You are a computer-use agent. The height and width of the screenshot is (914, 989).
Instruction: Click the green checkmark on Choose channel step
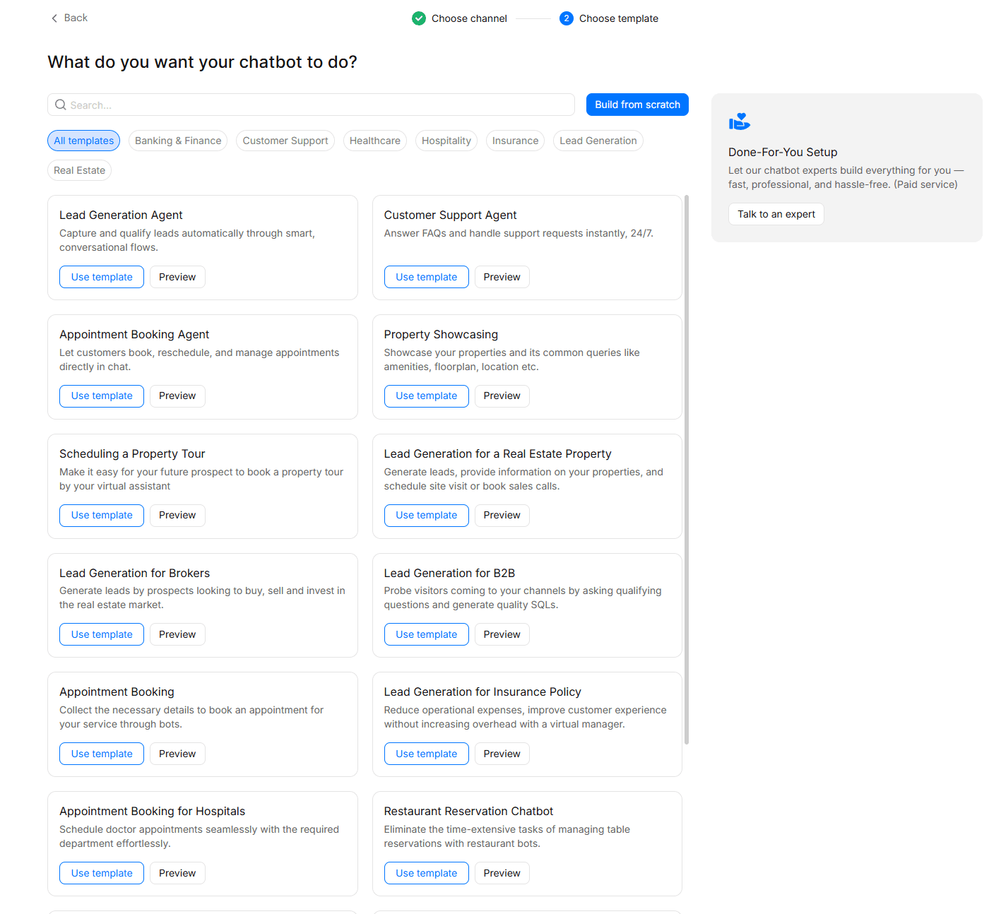click(419, 18)
